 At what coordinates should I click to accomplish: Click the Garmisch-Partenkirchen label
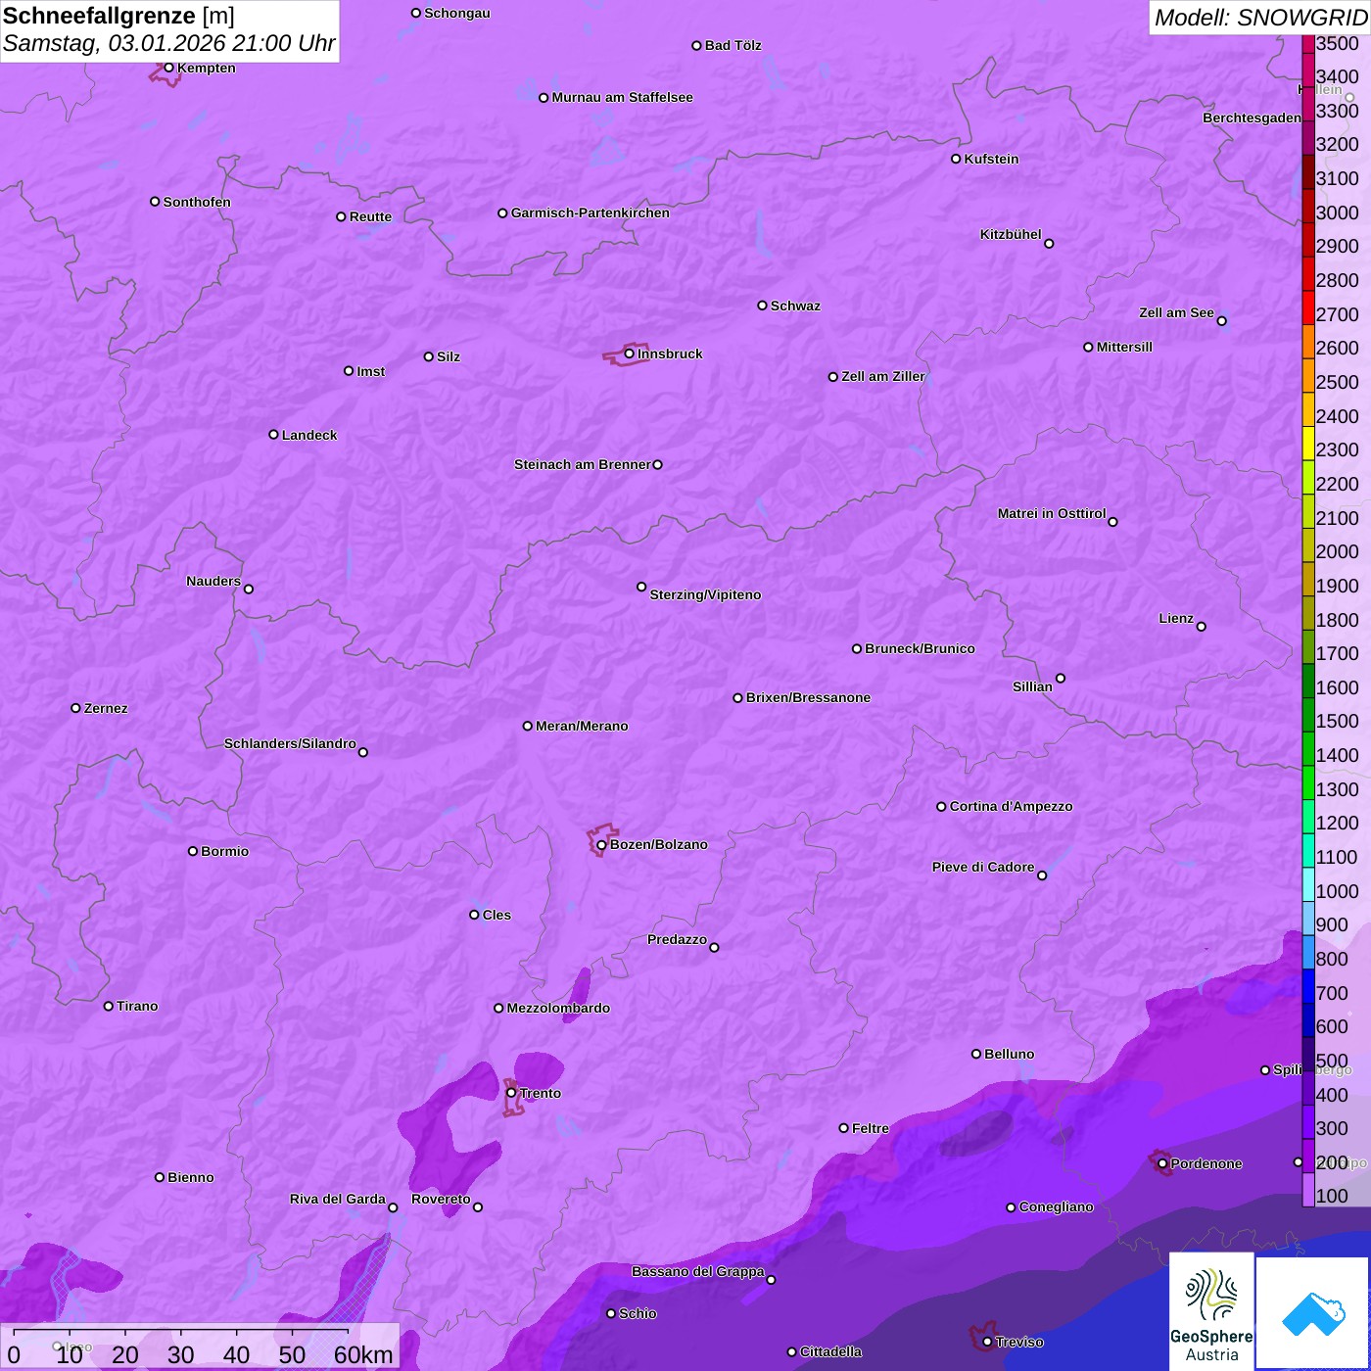(591, 213)
